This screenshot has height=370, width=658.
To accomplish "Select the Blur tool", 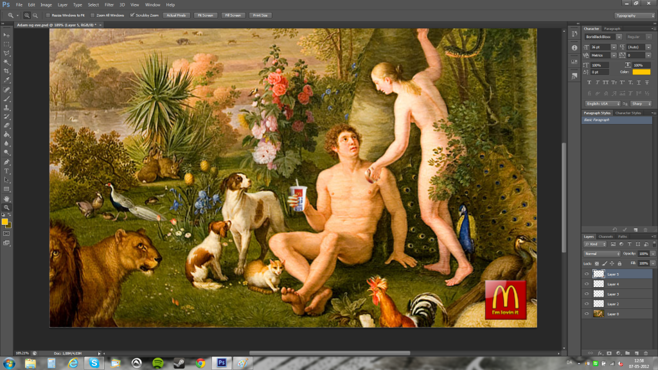I will pos(6,143).
